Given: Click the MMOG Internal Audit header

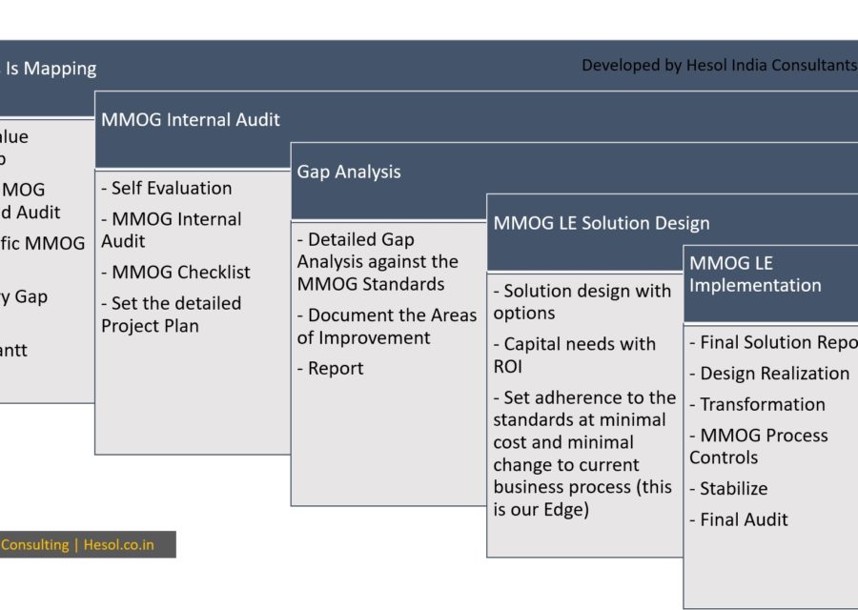Looking at the screenshot, I should [191, 120].
